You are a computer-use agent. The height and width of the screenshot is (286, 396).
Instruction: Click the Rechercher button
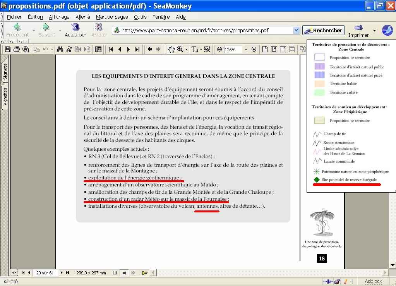coord(324,30)
